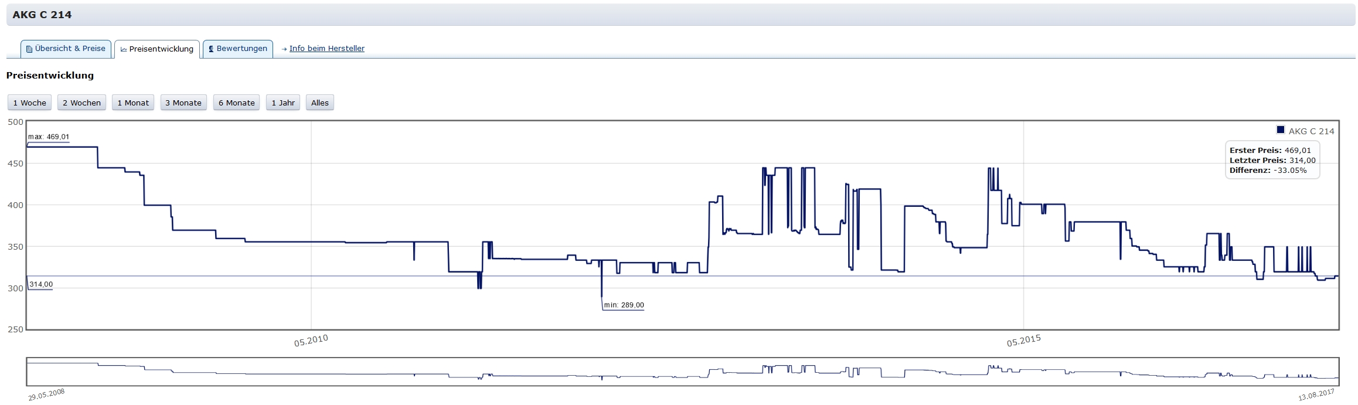Follow the Info beim Hersteller link
1358x405 pixels.
coord(327,49)
